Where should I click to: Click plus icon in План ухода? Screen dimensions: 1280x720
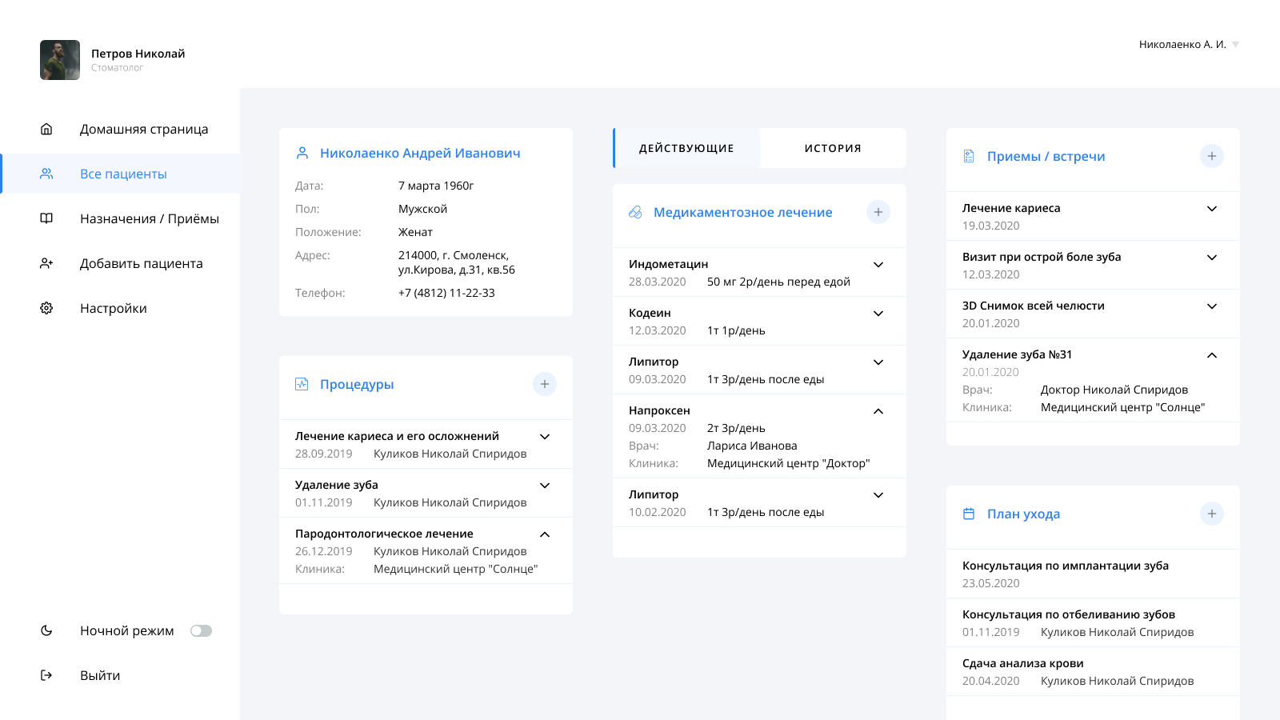(1212, 514)
